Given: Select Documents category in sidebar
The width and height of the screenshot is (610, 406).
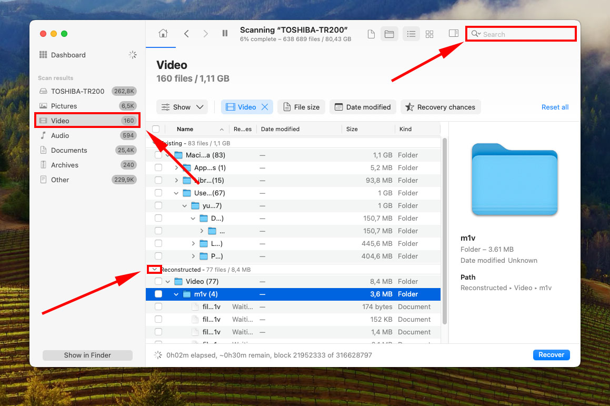Looking at the screenshot, I should point(68,150).
